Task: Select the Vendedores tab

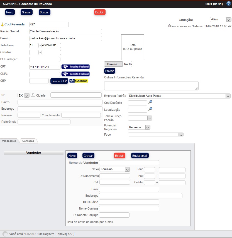Action: pos(9,141)
